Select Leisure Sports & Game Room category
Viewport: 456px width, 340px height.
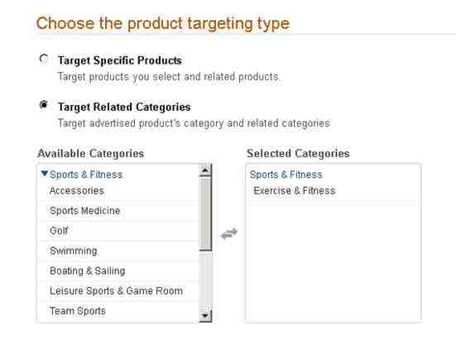pyautogui.click(x=118, y=291)
